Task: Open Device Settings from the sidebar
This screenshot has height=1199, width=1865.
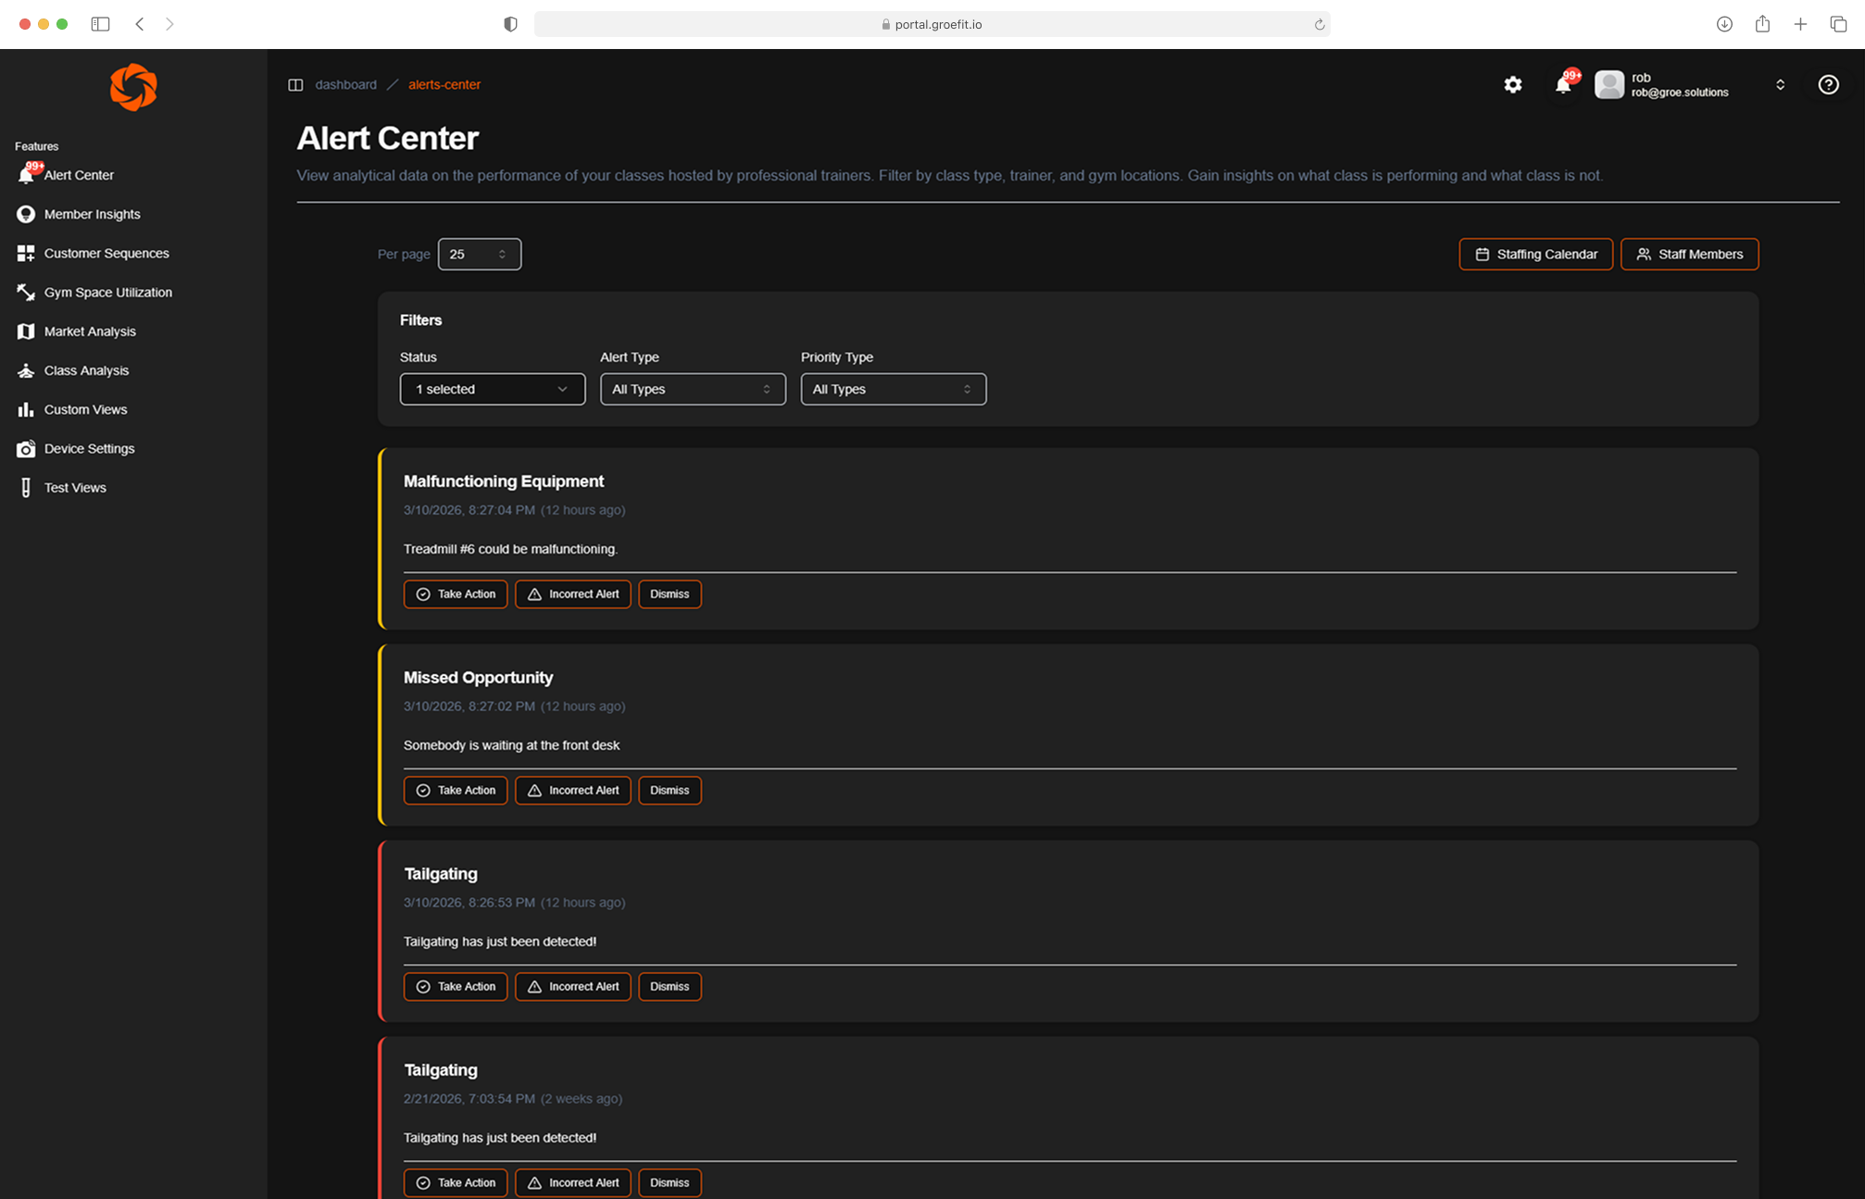Action: pyautogui.click(x=90, y=448)
